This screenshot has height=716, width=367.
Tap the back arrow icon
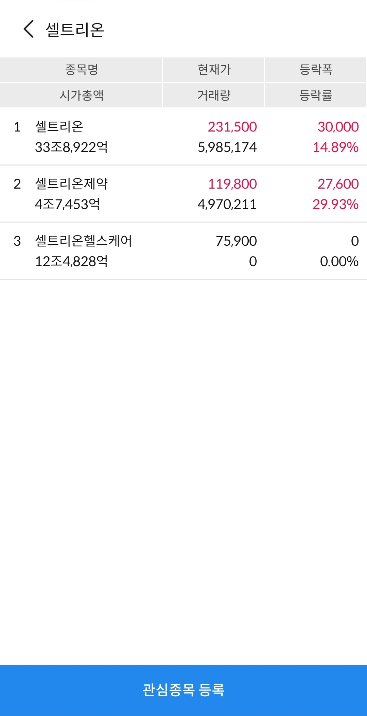[x=29, y=29]
